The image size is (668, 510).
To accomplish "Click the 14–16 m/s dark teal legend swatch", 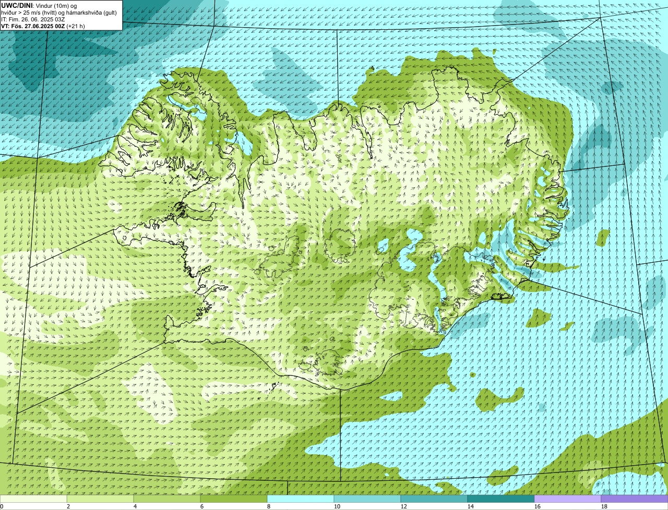I will 501,499.
